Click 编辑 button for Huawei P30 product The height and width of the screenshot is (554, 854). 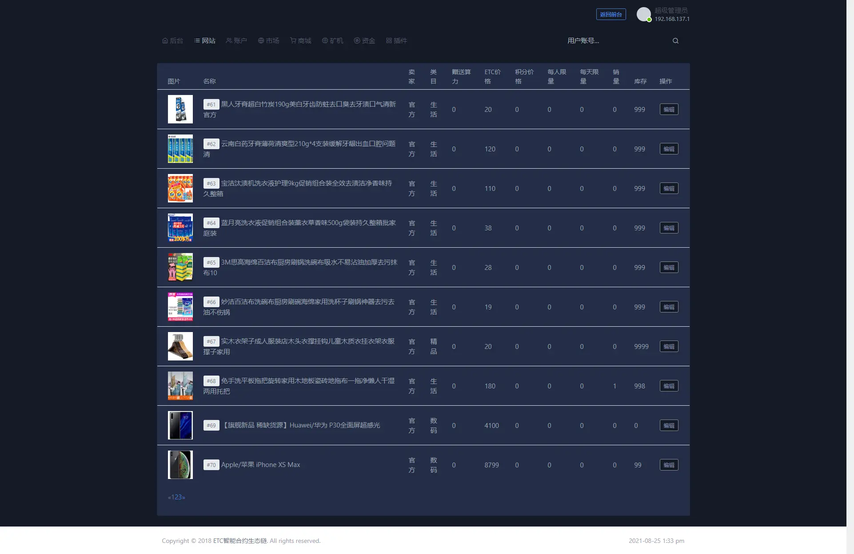pyautogui.click(x=669, y=425)
